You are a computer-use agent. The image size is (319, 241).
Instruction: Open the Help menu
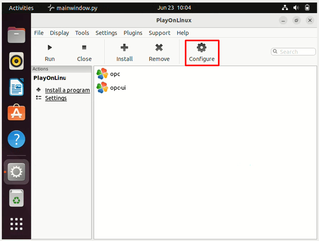click(183, 33)
